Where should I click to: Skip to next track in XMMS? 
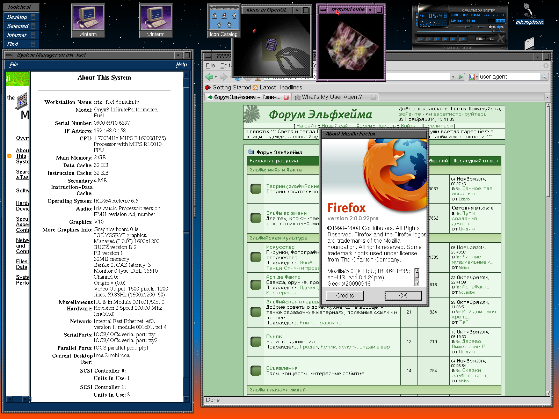pyautogui.click(x=453, y=39)
